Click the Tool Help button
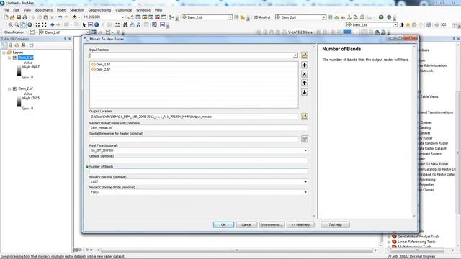The image size is (461, 259). [335, 224]
